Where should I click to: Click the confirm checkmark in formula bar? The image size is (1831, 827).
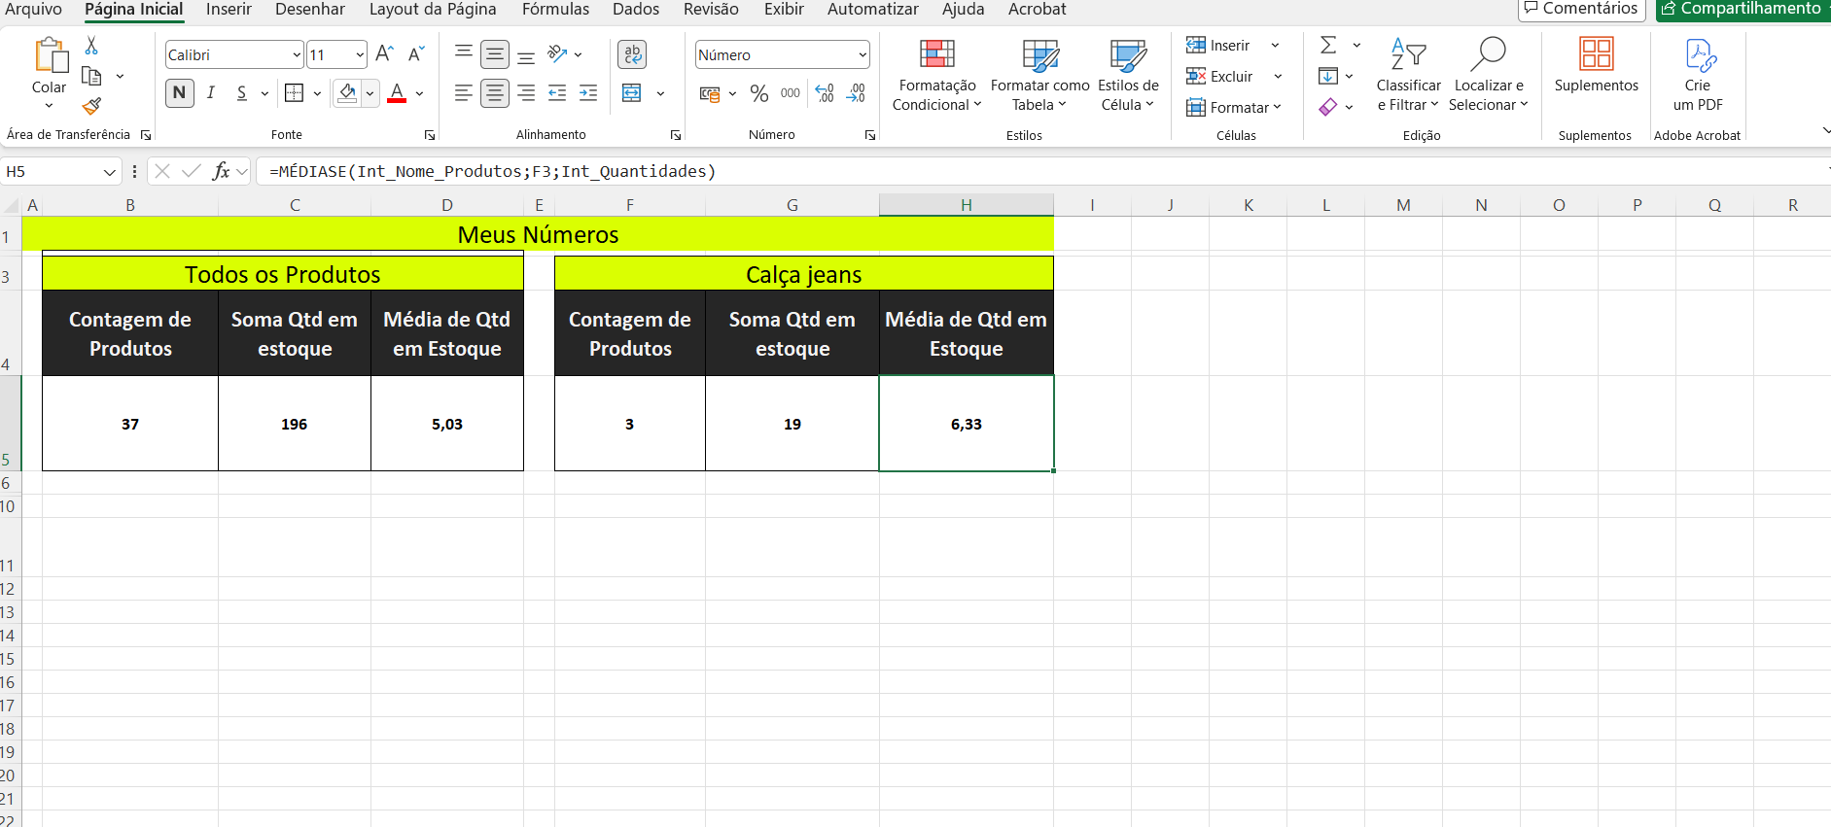point(192,171)
